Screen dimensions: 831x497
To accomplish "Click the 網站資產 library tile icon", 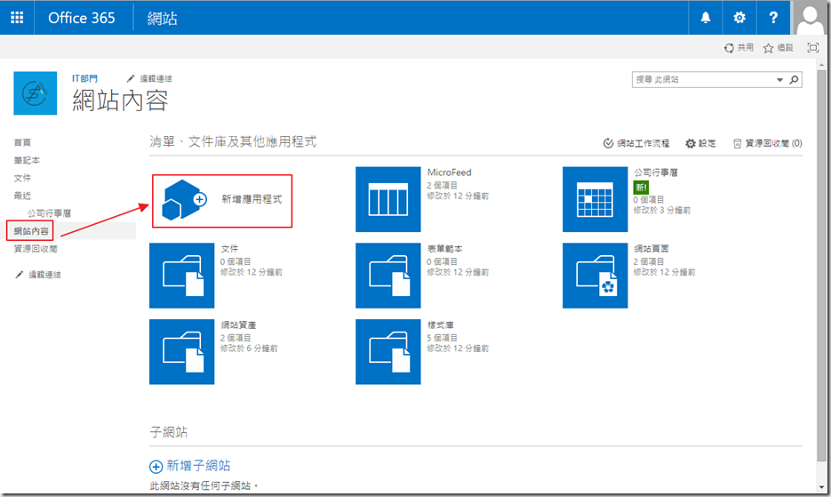I will click(182, 352).
